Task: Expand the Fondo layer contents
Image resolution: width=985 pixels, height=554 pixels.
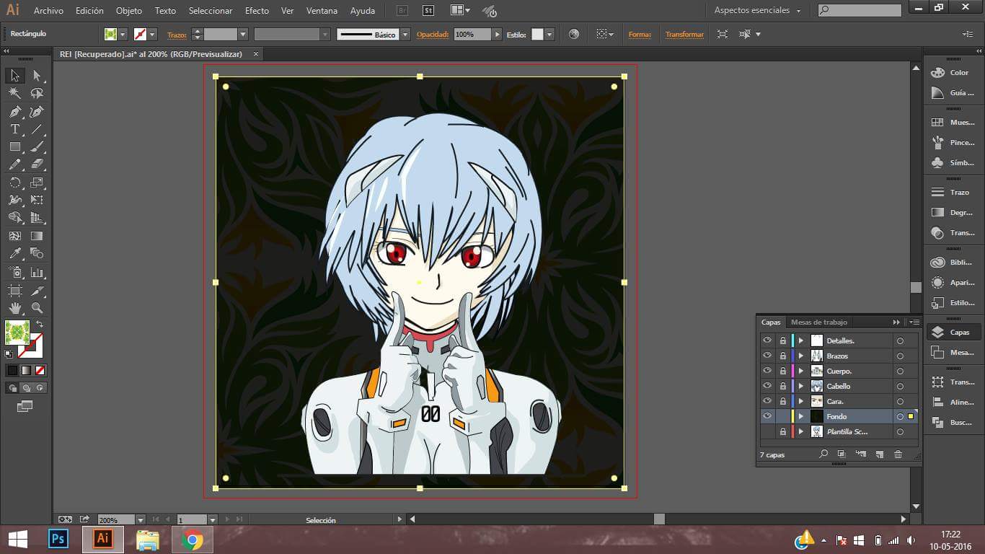Action: pos(800,416)
